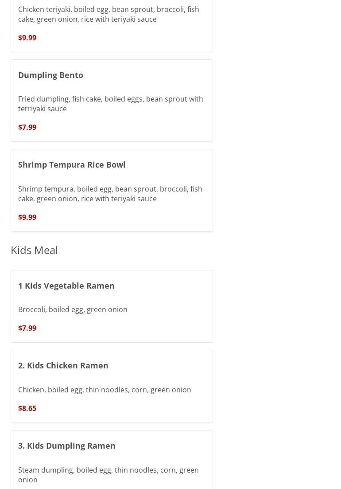The width and height of the screenshot is (341, 489).
Task: Select 3. Kids Dumpling Ramen title
Action: 66,446
